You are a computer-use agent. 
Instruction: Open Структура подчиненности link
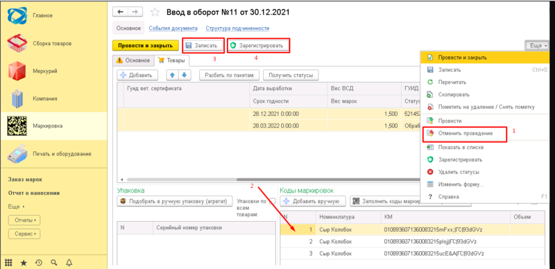coord(237,28)
